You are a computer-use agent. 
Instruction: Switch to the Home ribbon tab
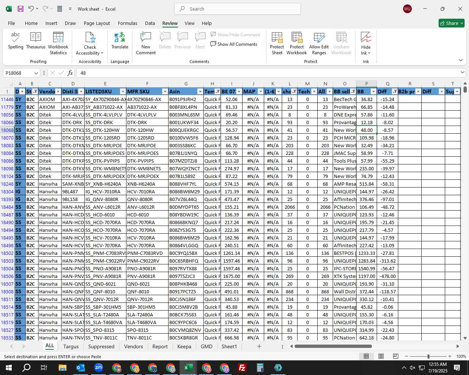[x=31, y=23]
